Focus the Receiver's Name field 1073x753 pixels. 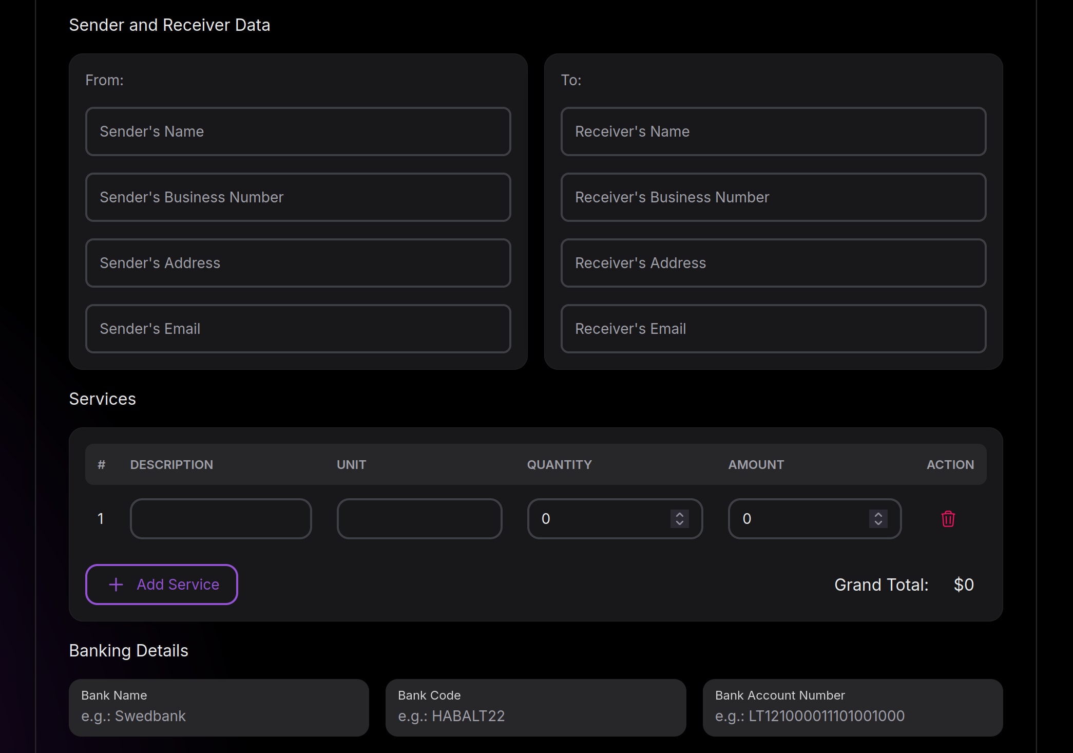(773, 131)
